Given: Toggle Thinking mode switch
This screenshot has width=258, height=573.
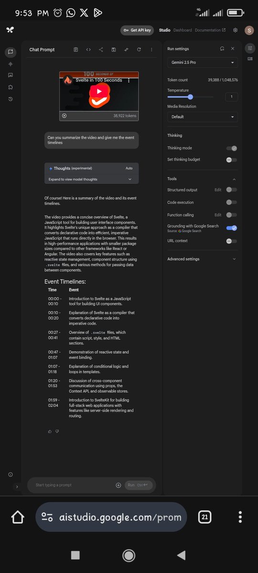Looking at the screenshot, I should pyautogui.click(x=231, y=148).
